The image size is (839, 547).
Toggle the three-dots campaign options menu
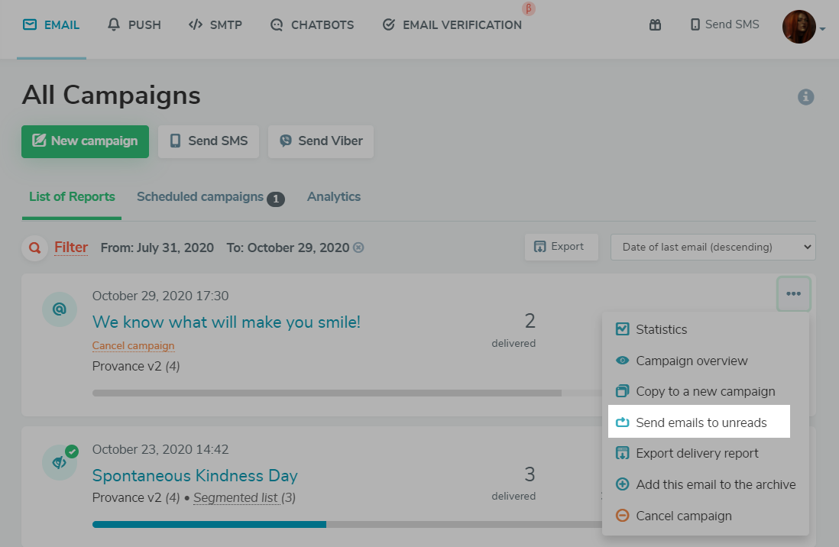(793, 294)
